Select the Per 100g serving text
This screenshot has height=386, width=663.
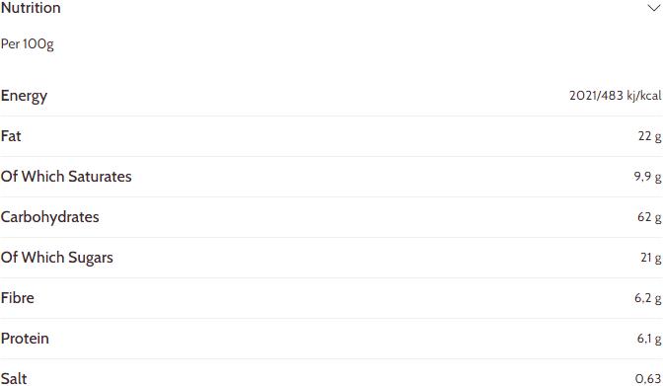(28, 44)
